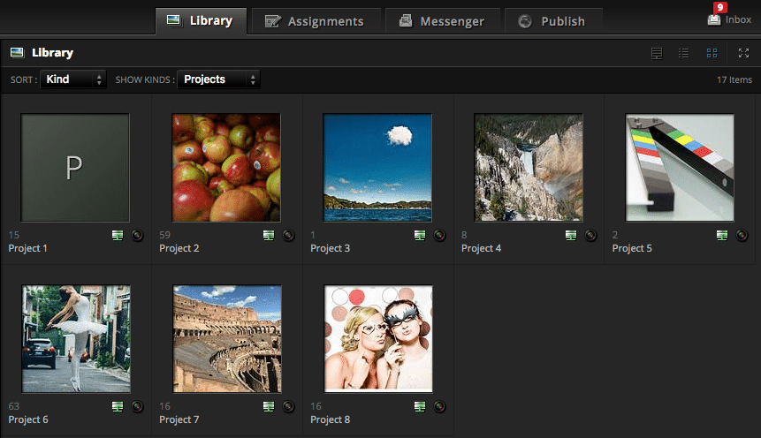The height and width of the screenshot is (438, 761).
Task: Click the green storage icon under Project 1
Action: coord(118,235)
